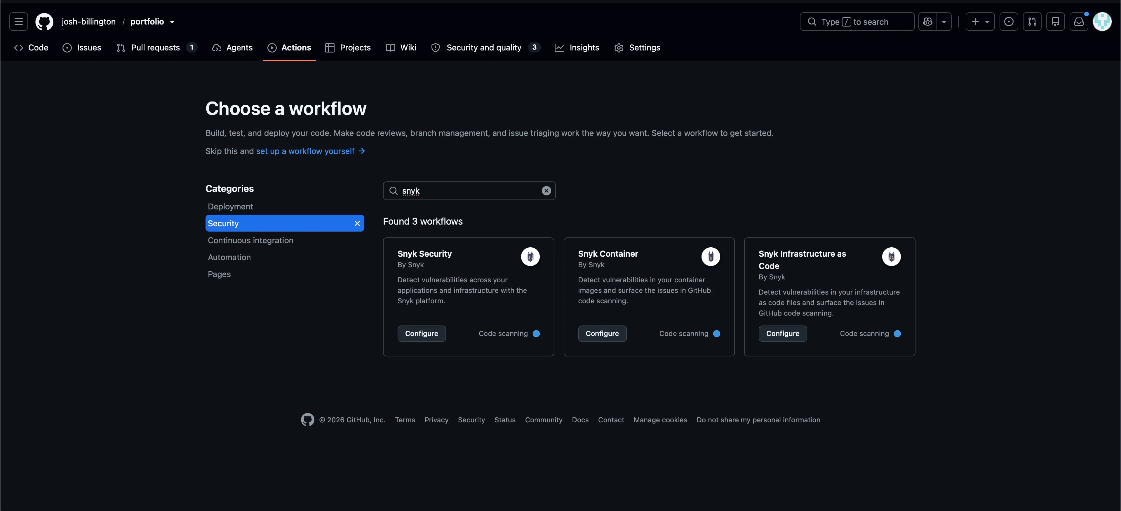Open the Create new plus menu

[x=980, y=21]
